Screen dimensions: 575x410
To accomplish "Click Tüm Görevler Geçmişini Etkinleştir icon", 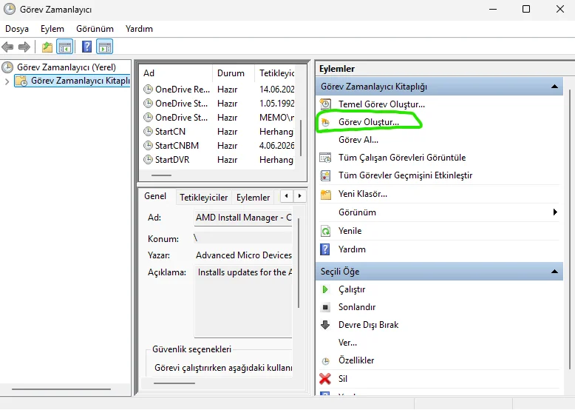I will 325,175.
